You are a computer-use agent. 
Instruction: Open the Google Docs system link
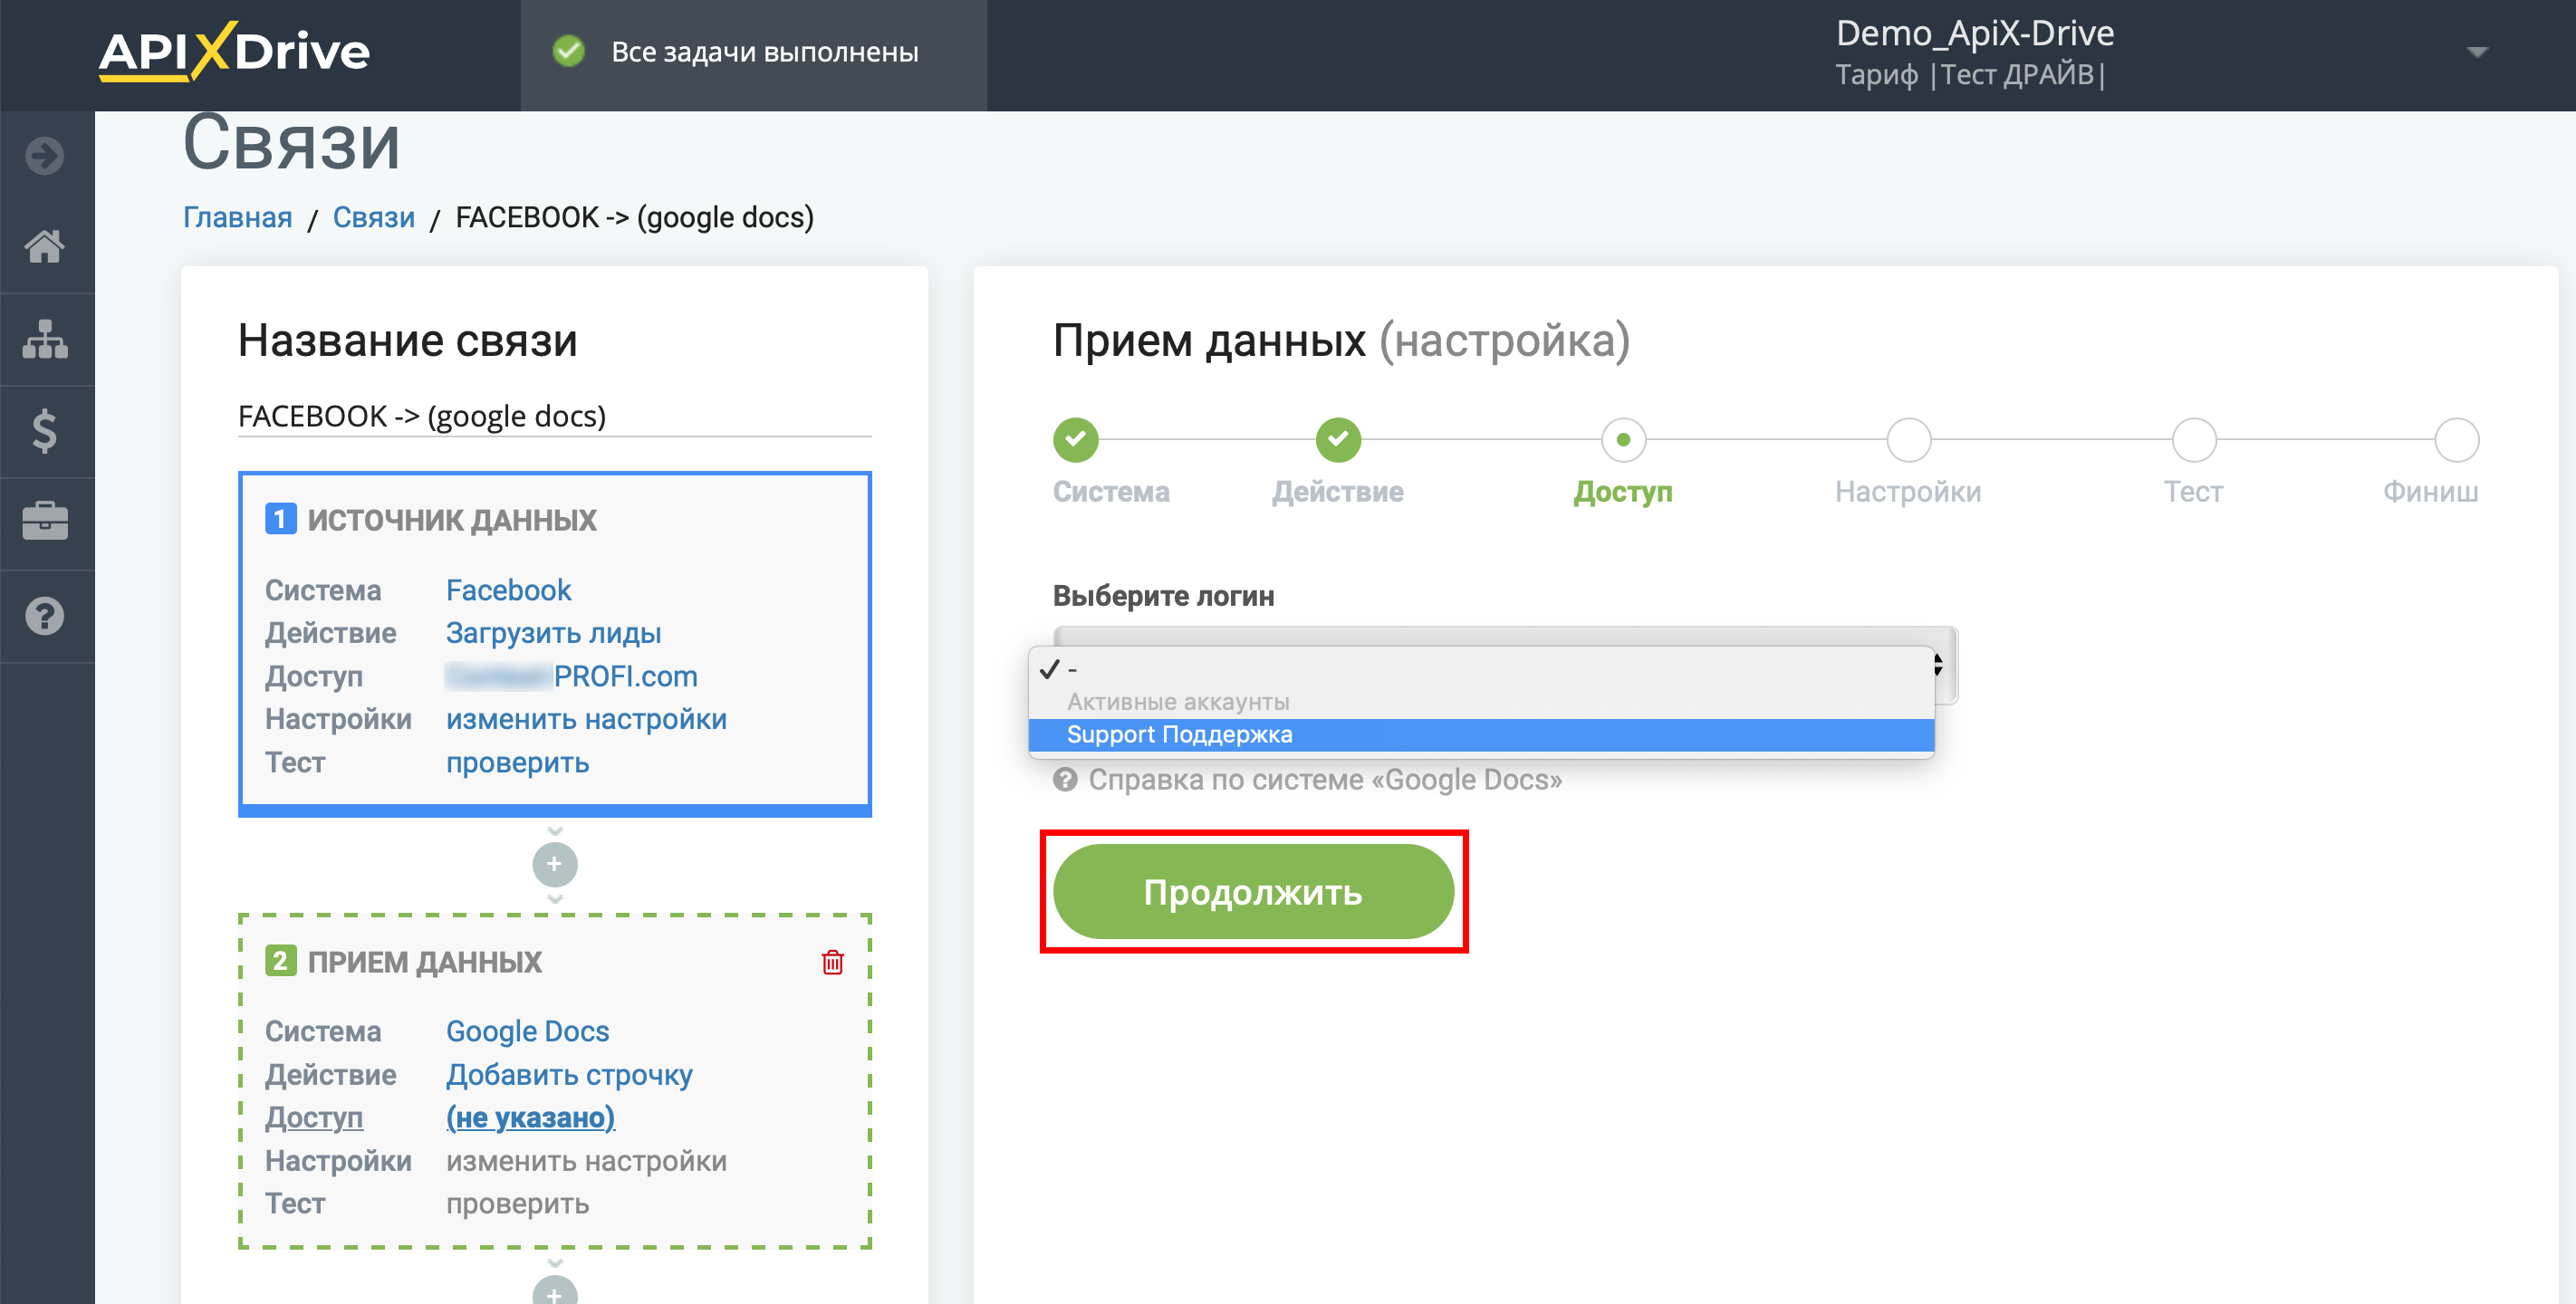pyautogui.click(x=527, y=1031)
